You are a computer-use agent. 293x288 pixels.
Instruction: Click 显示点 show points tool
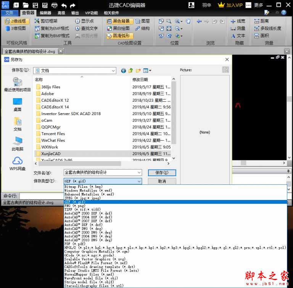[x=84, y=21]
